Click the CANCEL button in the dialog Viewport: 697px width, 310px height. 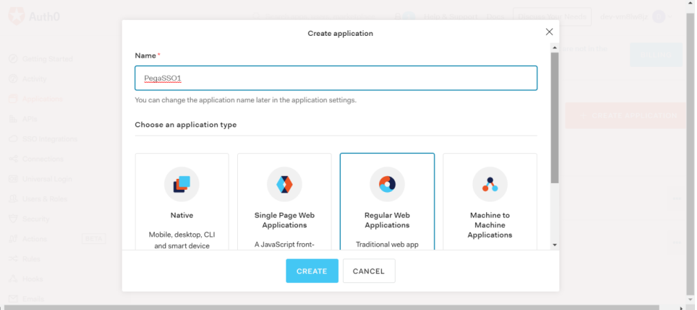coord(369,271)
